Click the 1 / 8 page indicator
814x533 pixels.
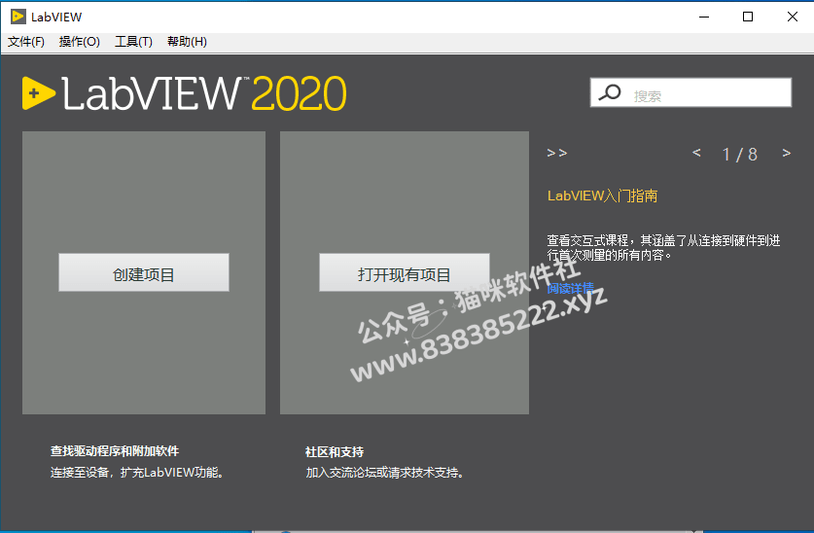point(740,154)
